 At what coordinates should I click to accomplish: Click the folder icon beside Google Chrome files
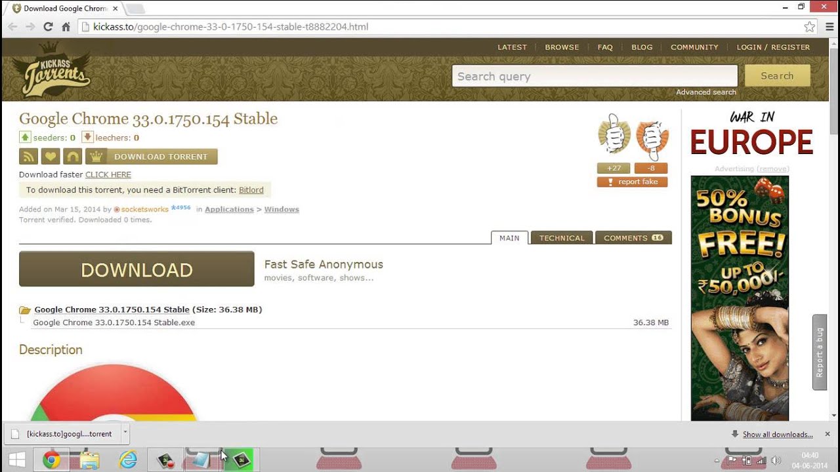tap(25, 310)
